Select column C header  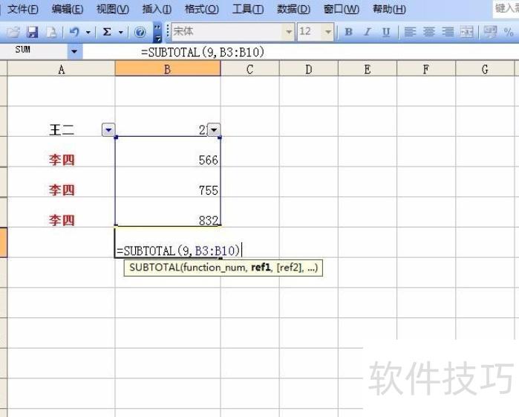tap(250, 69)
